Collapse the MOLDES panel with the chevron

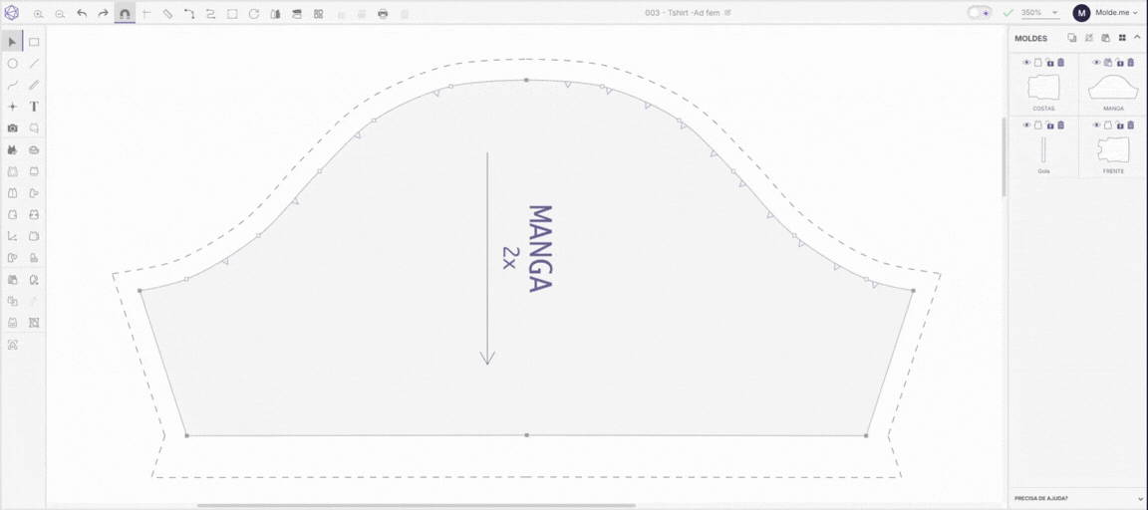click(x=1137, y=37)
